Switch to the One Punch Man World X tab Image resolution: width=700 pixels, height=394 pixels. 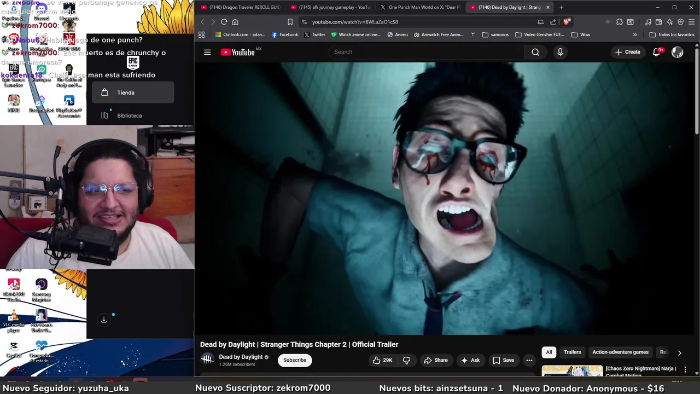click(420, 7)
